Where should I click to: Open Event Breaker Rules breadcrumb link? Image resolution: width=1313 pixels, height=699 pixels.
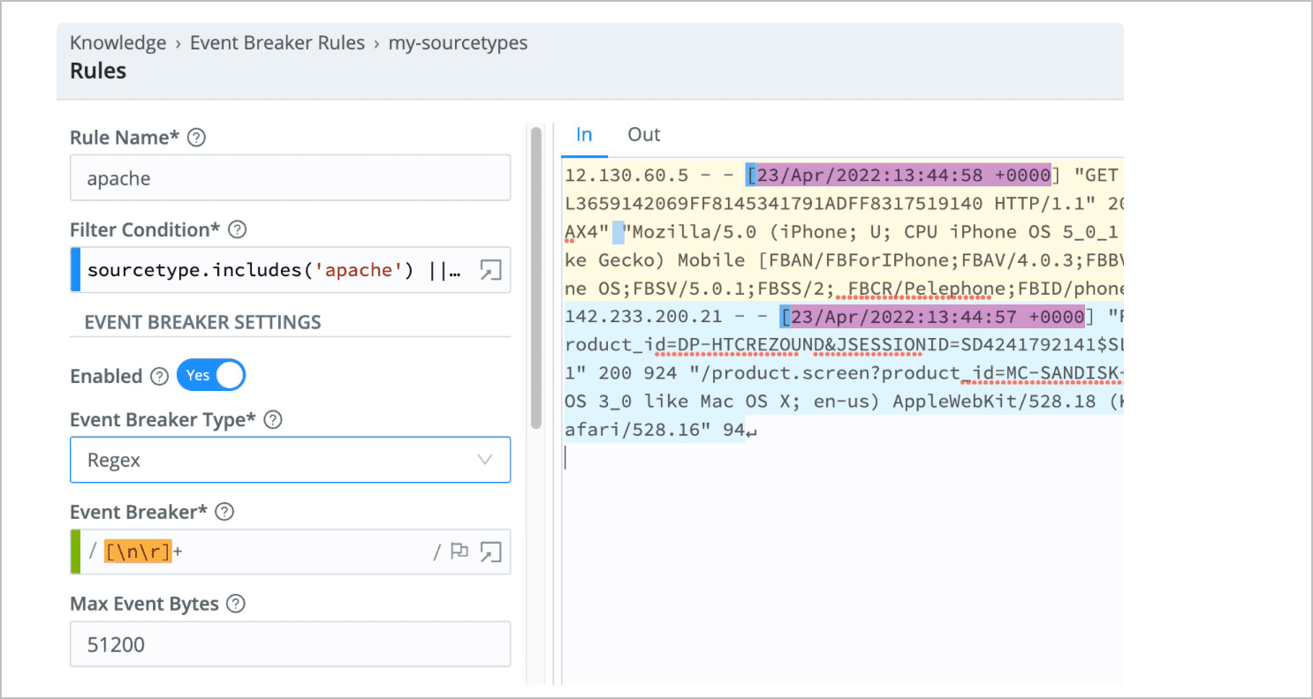click(277, 41)
